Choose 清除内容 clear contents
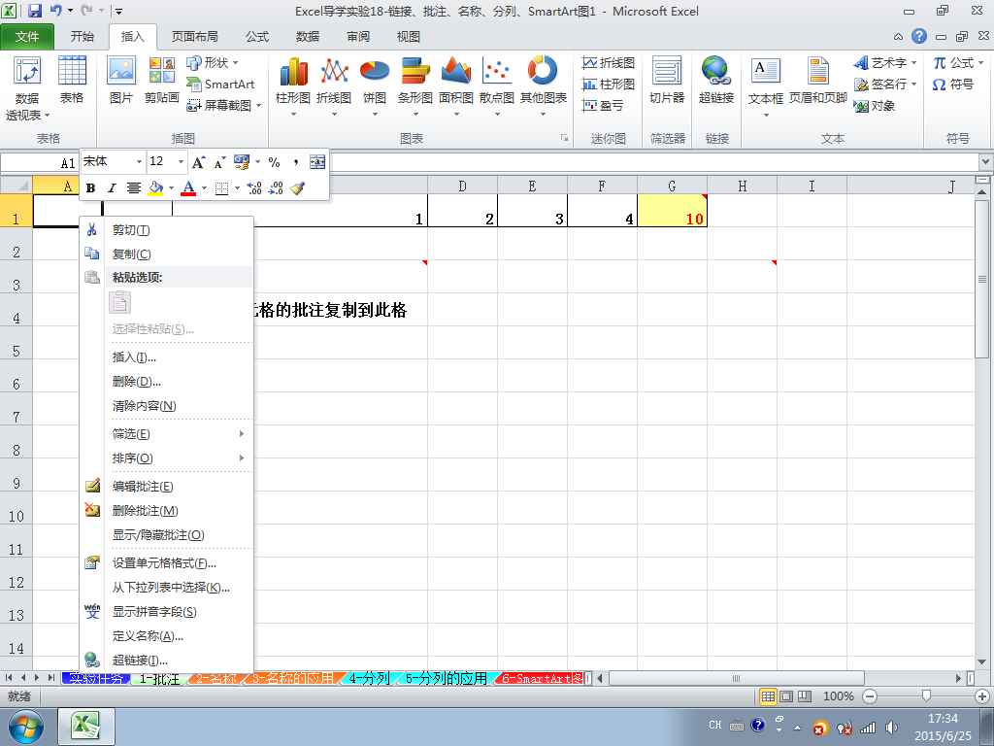 (167, 405)
